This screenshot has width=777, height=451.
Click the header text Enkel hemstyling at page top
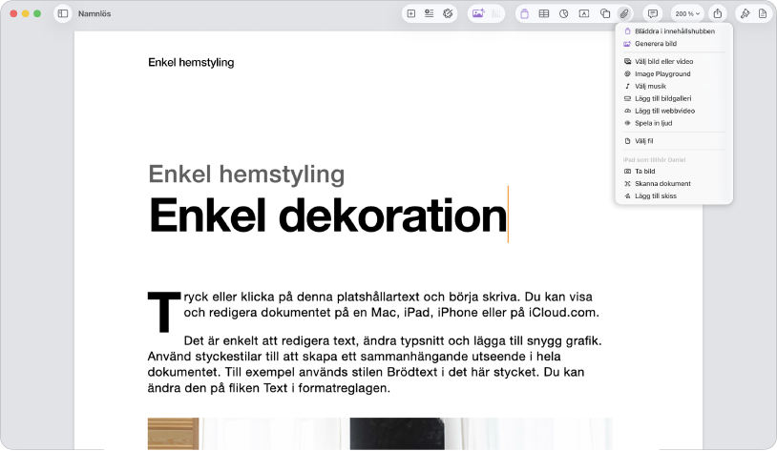click(x=191, y=62)
